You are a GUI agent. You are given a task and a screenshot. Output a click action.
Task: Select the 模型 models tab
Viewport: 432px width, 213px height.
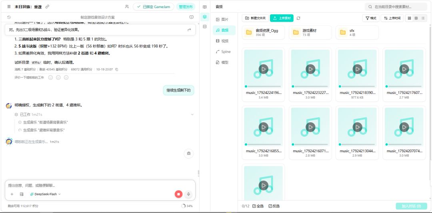(224, 62)
